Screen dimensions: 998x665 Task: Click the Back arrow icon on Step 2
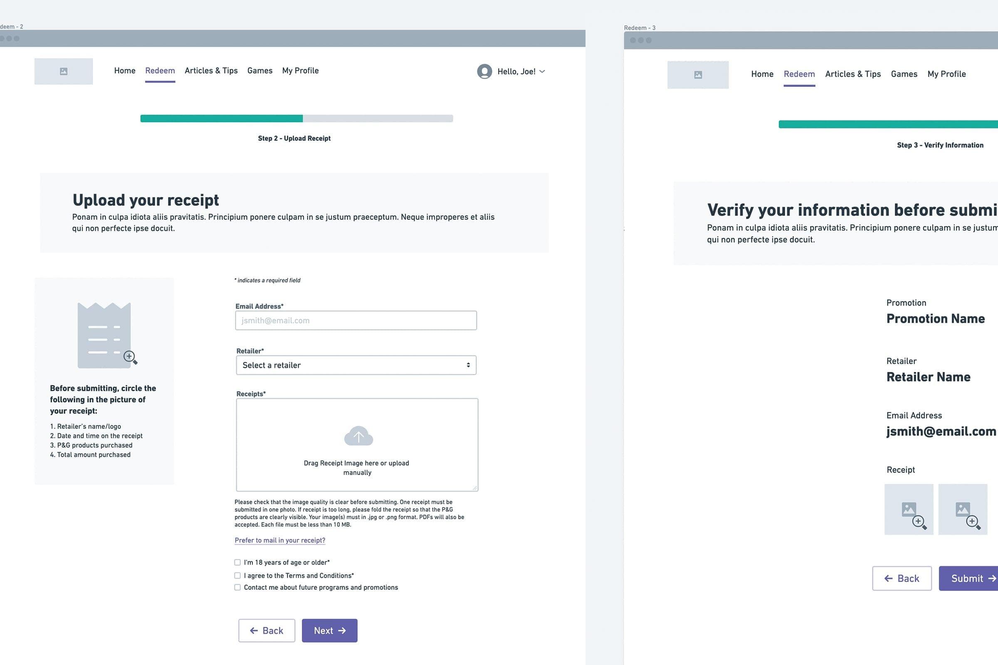252,630
